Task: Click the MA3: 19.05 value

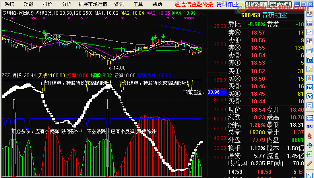Action: click(158, 13)
